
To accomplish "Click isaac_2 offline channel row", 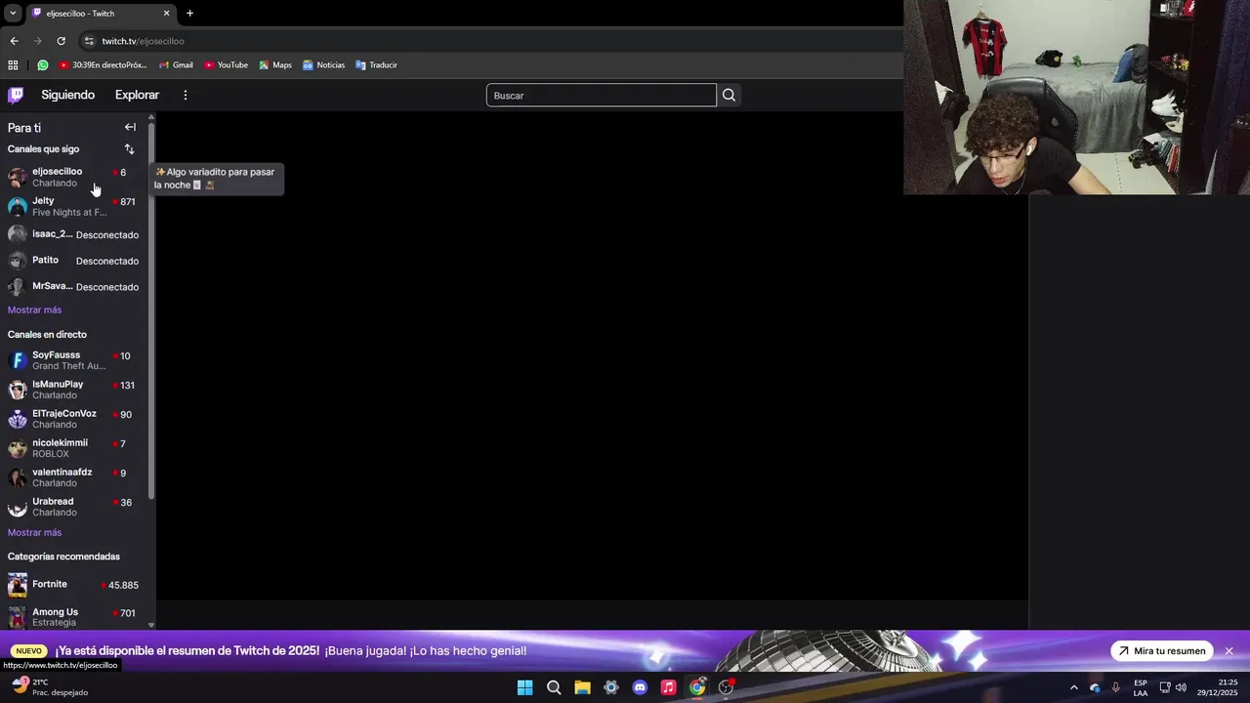I will [73, 234].
